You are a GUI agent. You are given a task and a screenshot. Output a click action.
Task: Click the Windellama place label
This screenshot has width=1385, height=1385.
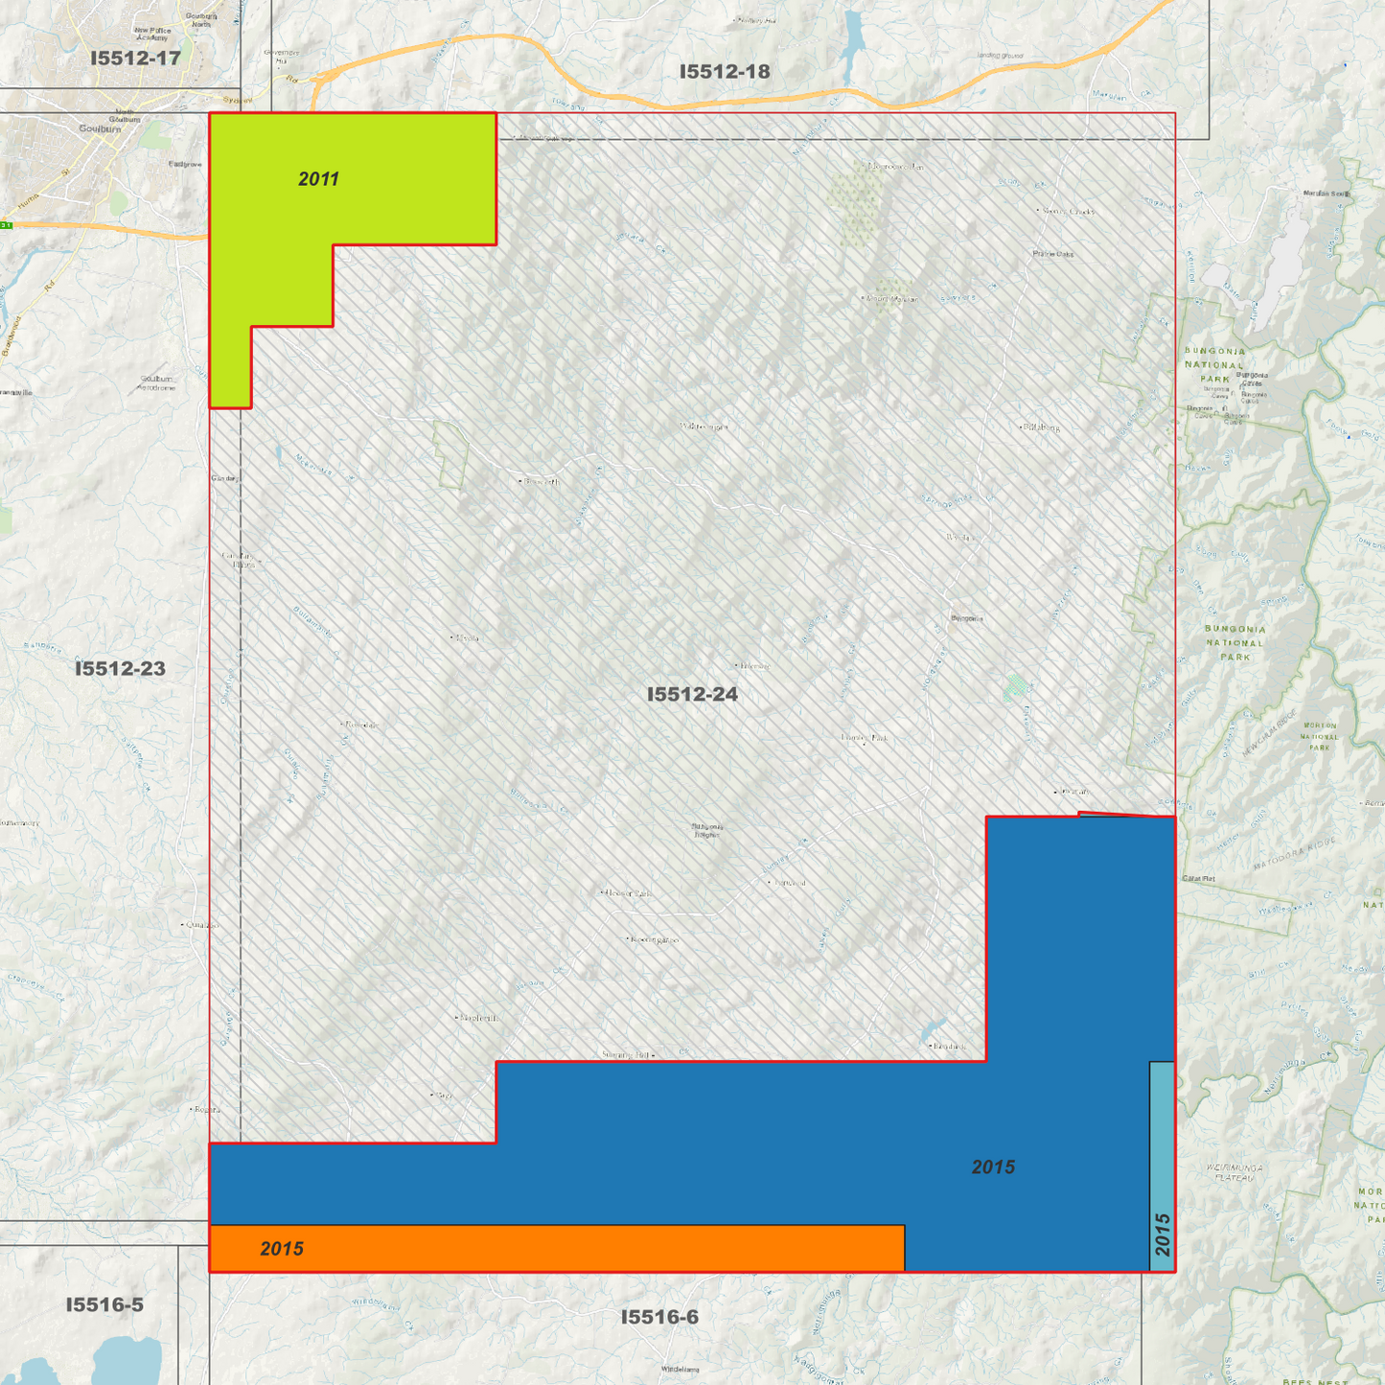(x=680, y=1370)
